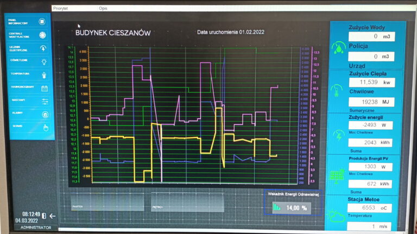Select the Liczniki Elektryczne lightning icon
Image resolution: width=417 pixels, height=234 pixels.
coord(43,48)
